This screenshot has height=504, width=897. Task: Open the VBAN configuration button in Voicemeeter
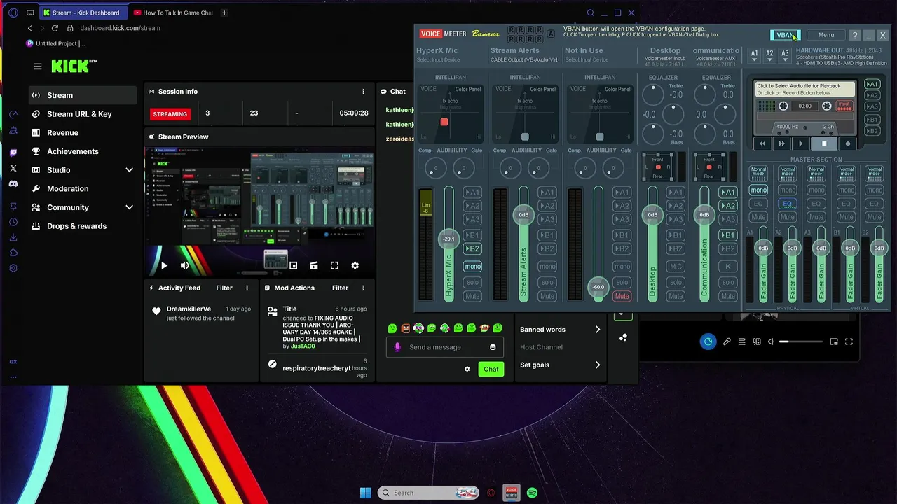(785, 35)
